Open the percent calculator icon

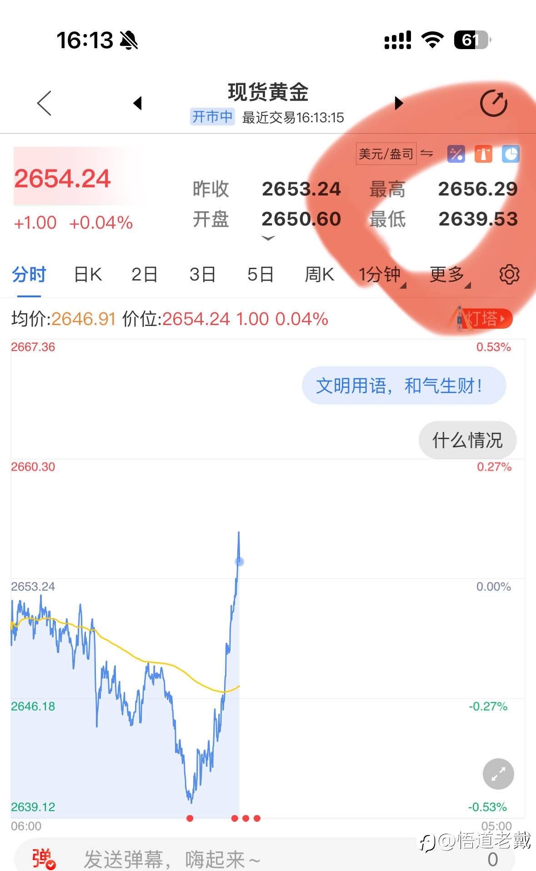point(456,154)
